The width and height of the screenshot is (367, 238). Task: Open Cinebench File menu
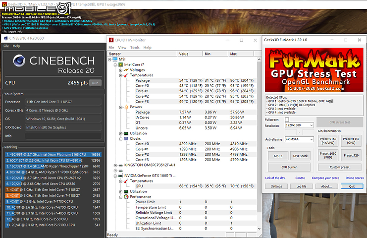click(6, 46)
